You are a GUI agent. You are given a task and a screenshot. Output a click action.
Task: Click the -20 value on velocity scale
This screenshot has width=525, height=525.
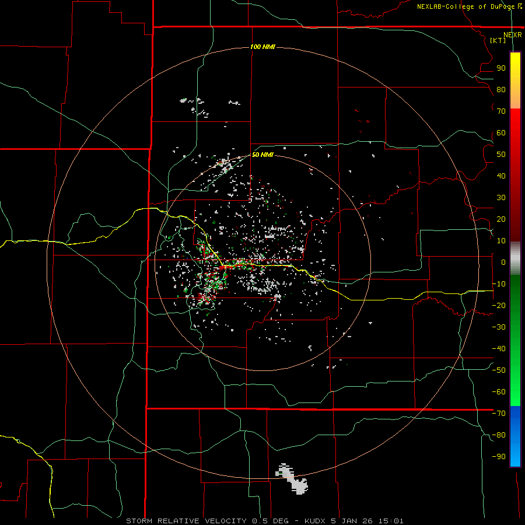(499, 306)
